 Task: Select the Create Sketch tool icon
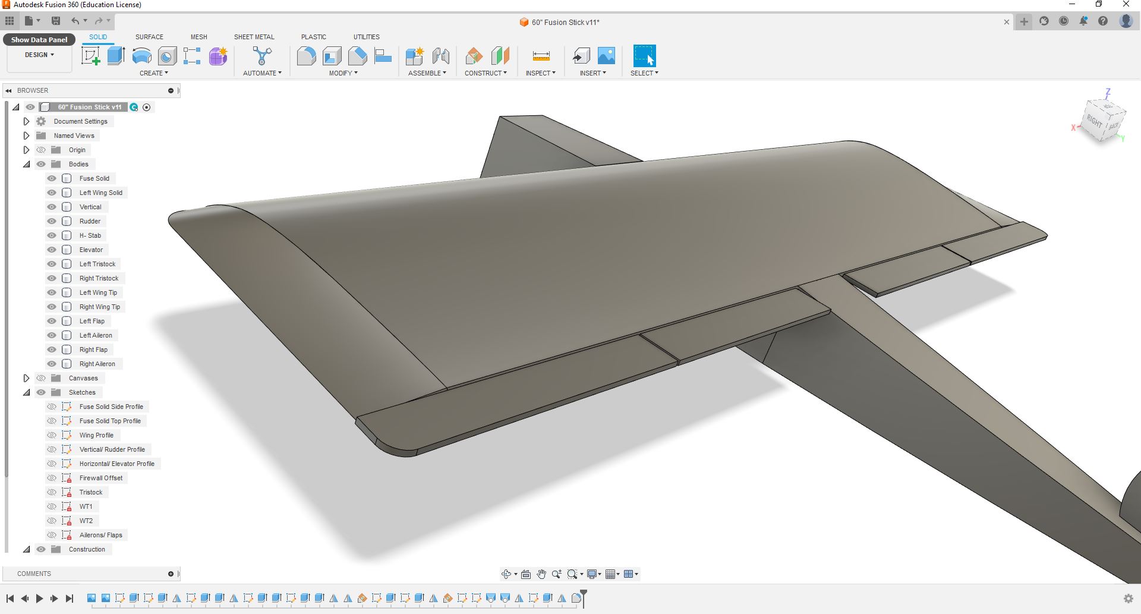pyautogui.click(x=90, y=56)
